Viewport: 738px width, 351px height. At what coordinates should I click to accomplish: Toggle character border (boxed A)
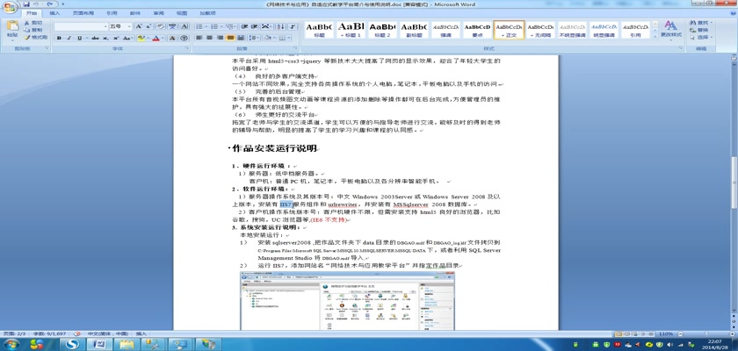184,27
